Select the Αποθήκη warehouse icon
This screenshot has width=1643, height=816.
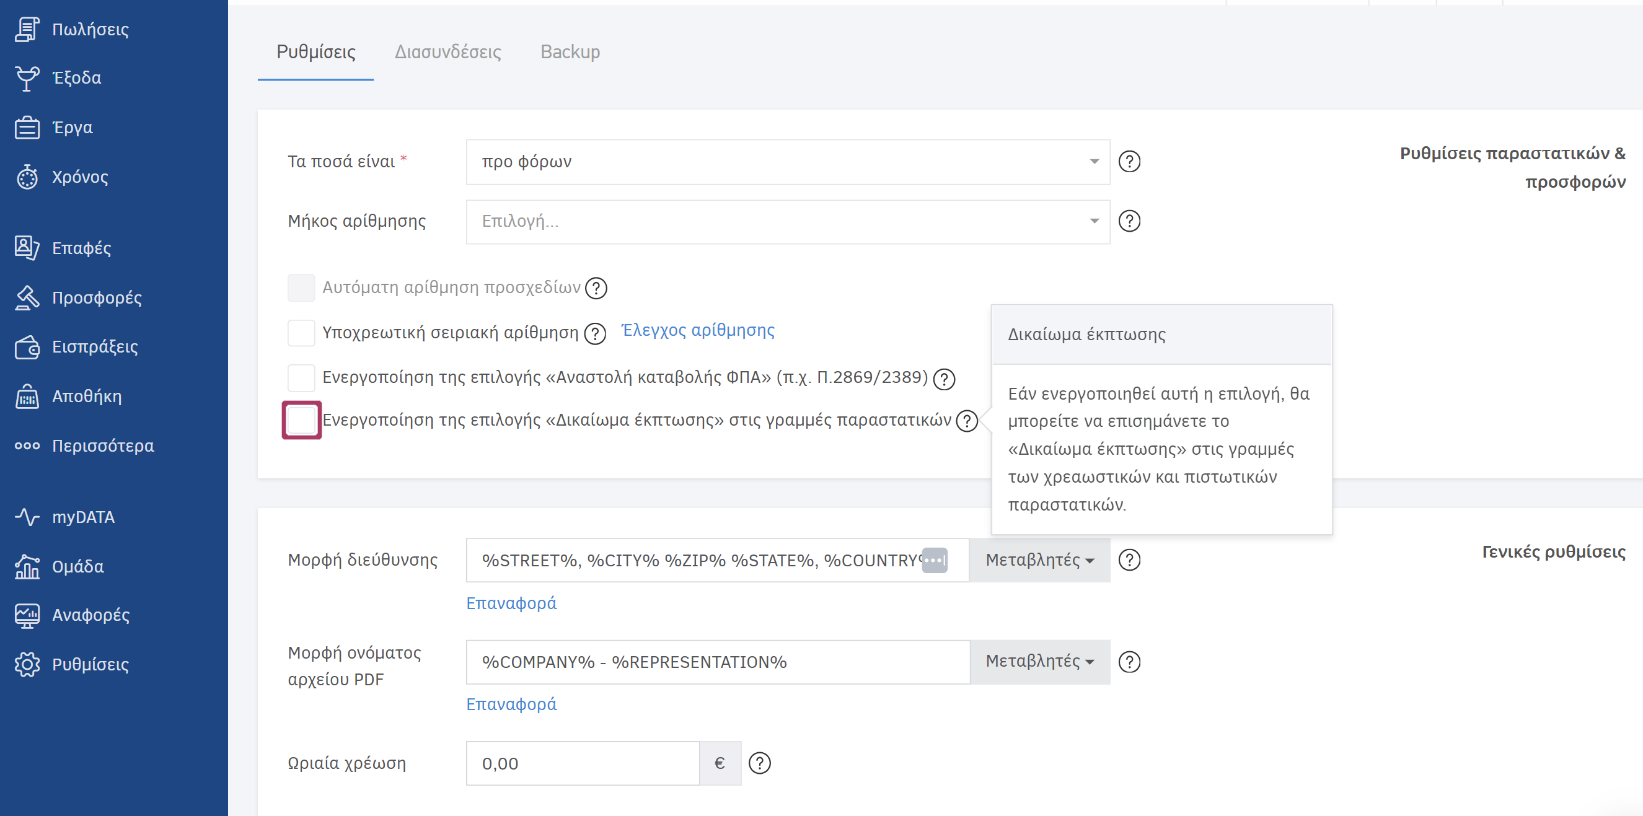click(x=27, y=397)
